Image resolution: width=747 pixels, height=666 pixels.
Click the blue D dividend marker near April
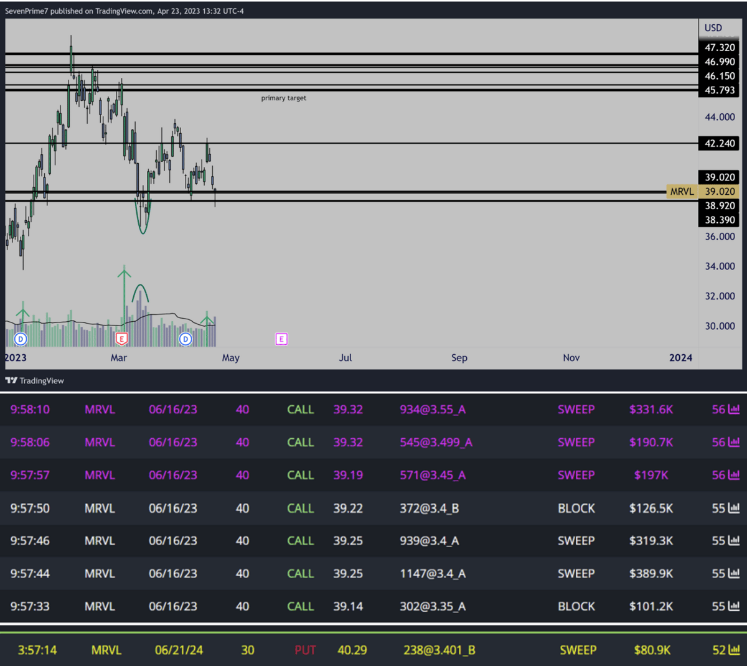click(186, 339)
